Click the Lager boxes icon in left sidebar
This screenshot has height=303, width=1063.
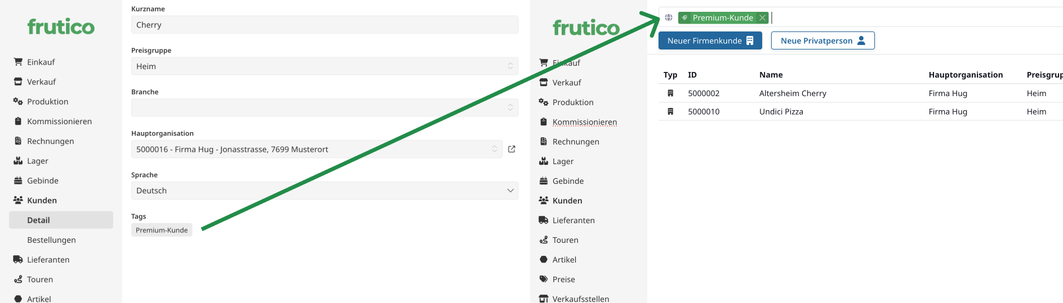[18, 161]
